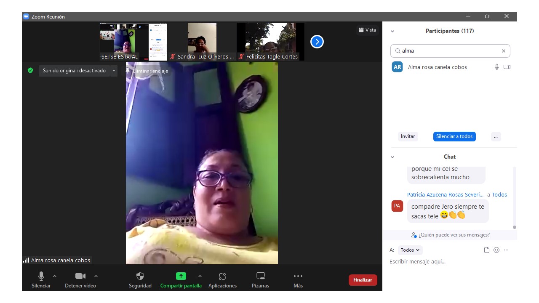Image resolution: width=539 pixels, height=303 pixels.
Task: Open the Seguridad shield icon
Action: (140, 276)
